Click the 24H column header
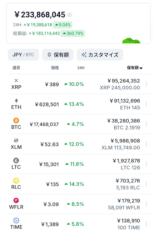The height and width of the screenshot is (233, 157). coord(81,68)
